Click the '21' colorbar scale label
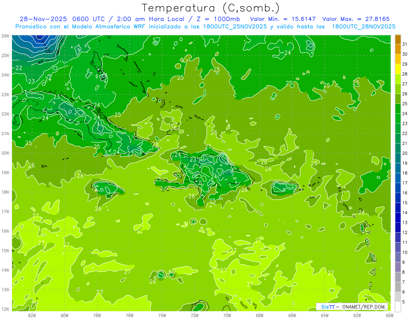 point(405,143)
